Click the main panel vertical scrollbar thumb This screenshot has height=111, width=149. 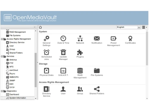tap(147, 49)
